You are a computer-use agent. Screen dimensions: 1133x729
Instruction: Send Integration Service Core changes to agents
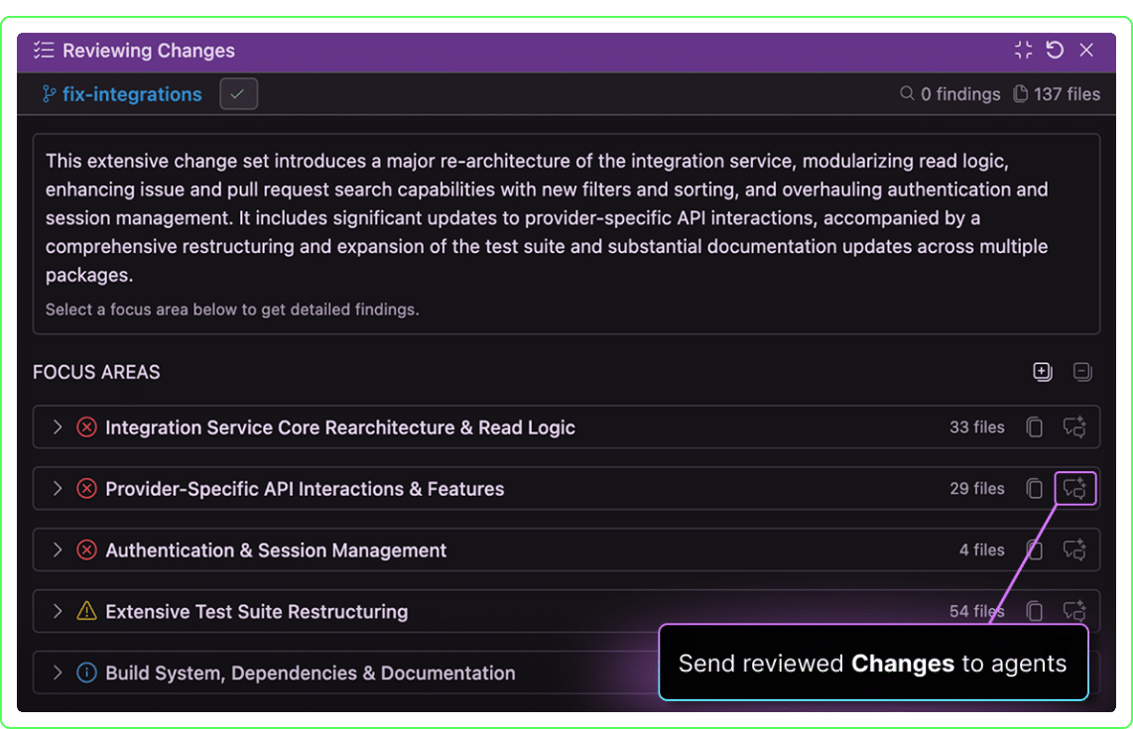tap(1074, 427)
